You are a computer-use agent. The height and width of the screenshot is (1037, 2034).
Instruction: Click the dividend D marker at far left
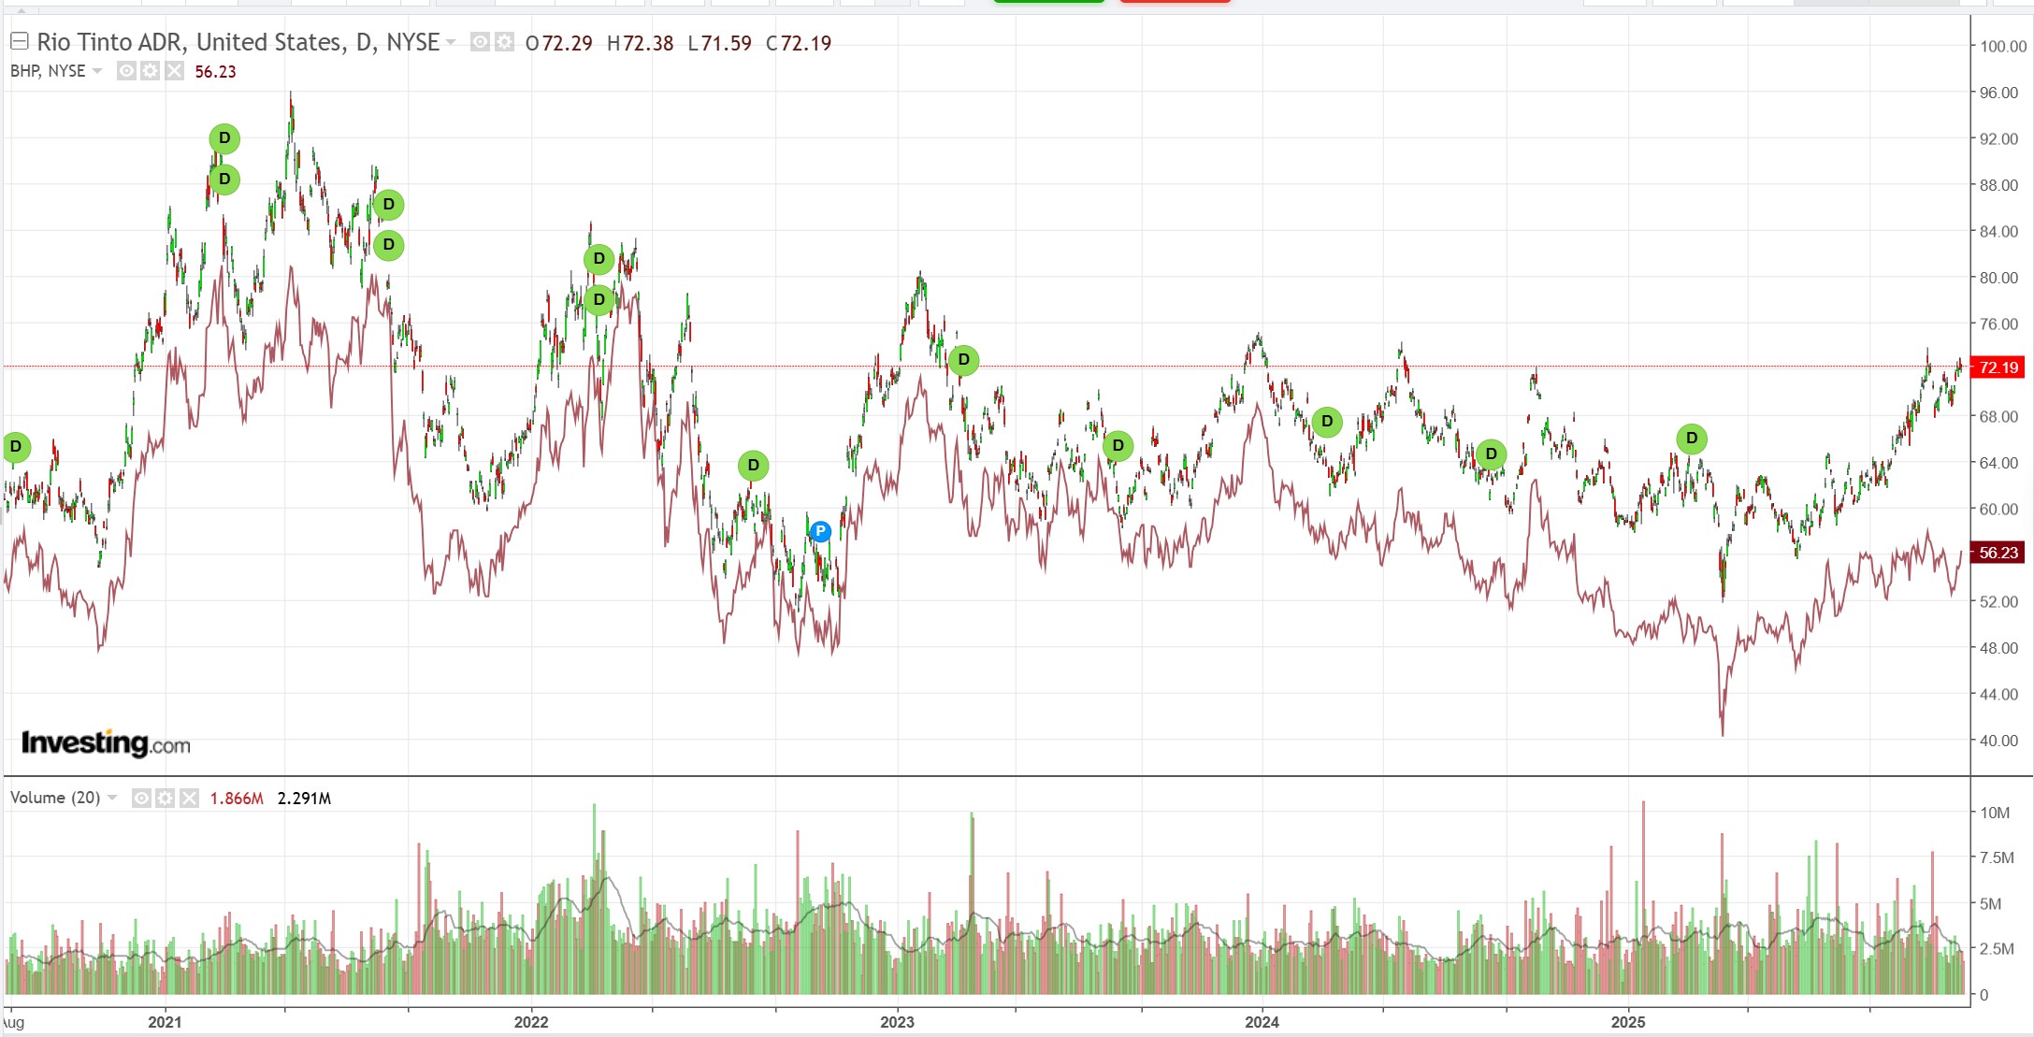pos(15,447)
